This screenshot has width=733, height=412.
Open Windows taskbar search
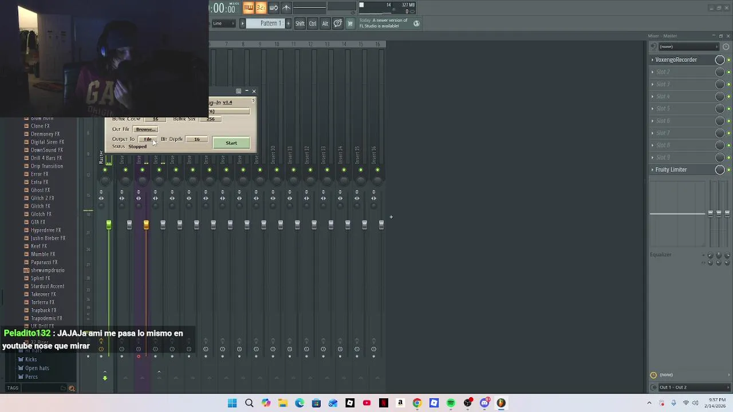(x=249, y=403)
